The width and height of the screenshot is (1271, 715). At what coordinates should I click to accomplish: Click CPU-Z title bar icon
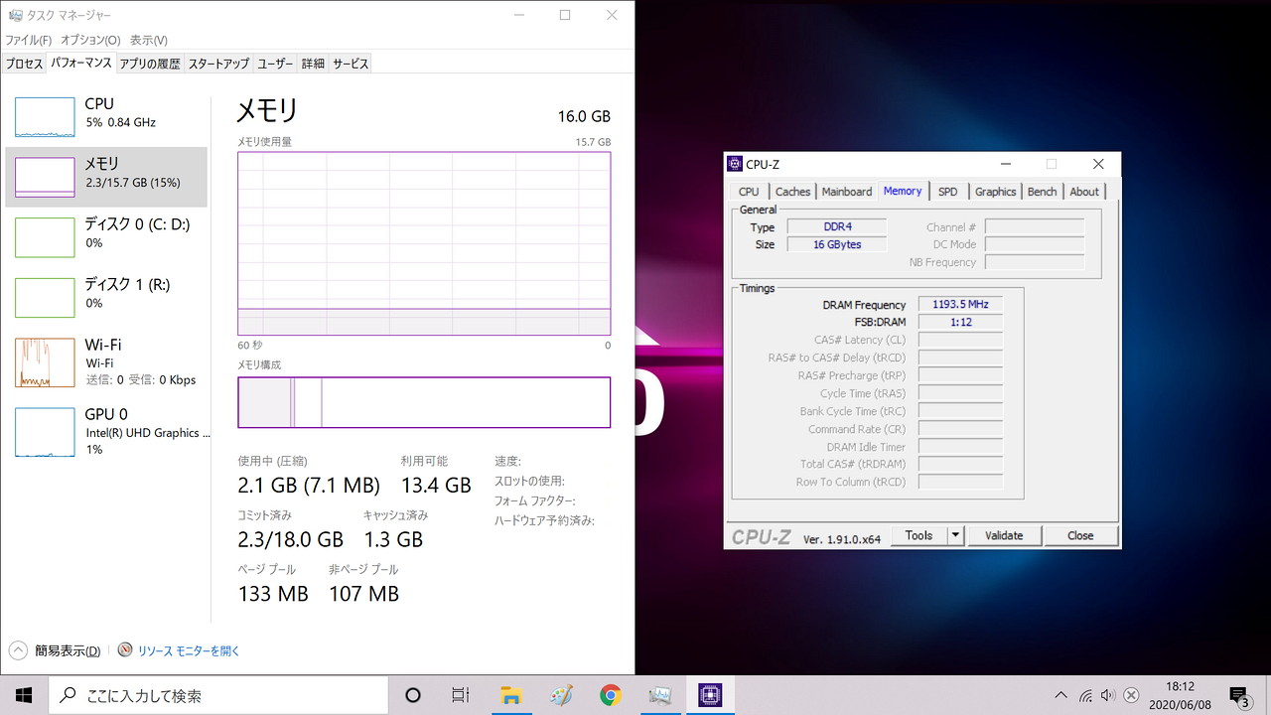735,164
